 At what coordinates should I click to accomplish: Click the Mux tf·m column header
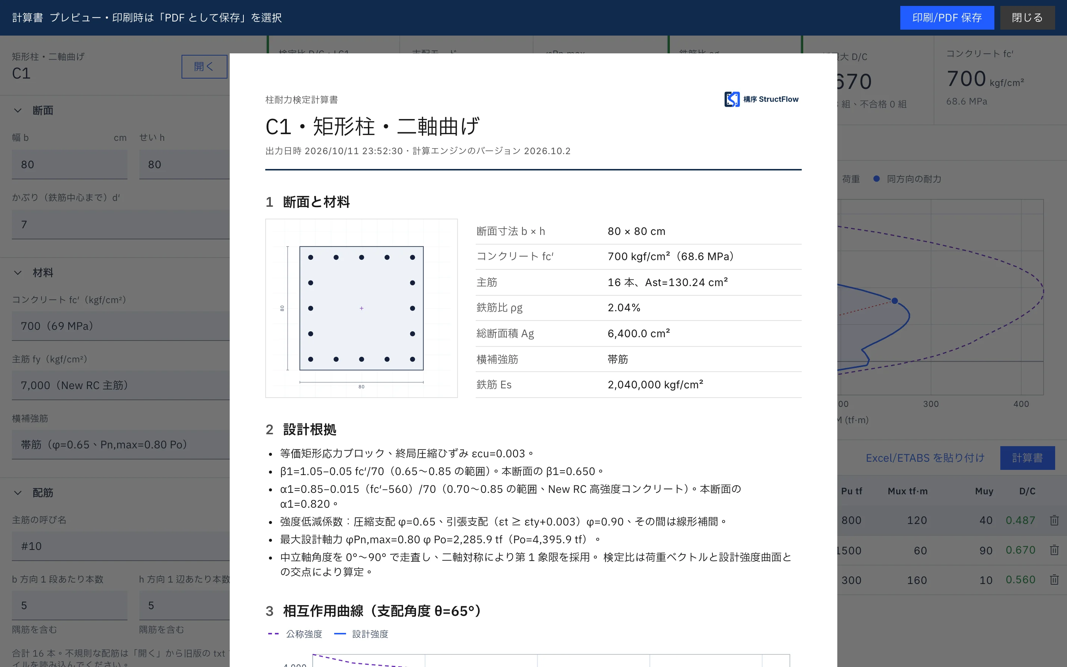[907, 491]
